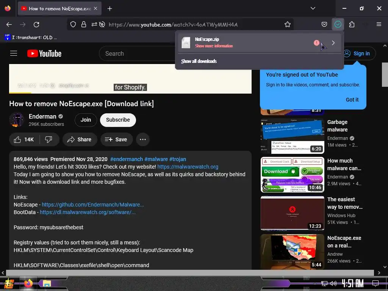Expand the list all tabs dropdown
The image size is (388, 291).
313,8
